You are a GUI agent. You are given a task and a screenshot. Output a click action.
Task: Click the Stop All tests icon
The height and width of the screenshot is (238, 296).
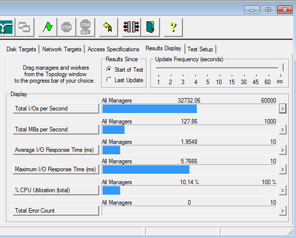86,27
